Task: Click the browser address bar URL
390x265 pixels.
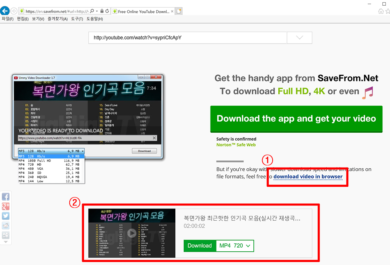Action: 57,11
